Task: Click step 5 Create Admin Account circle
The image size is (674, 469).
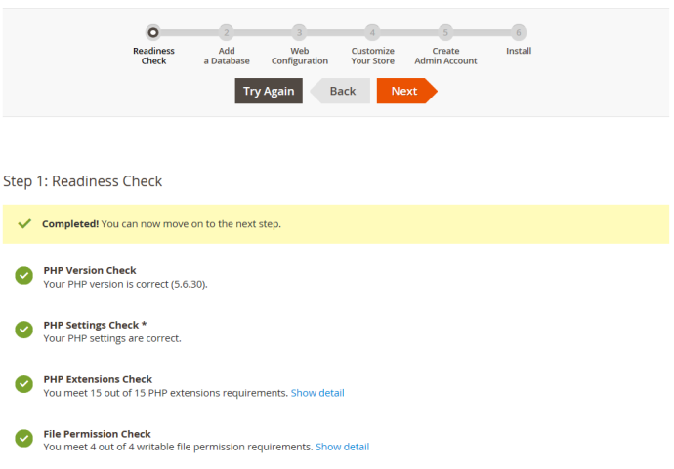Action: pyautogui.click(x=445, y=32)
